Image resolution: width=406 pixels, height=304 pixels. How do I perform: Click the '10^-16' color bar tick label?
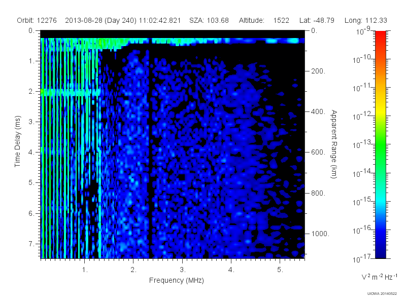click(x=363, y=230)
